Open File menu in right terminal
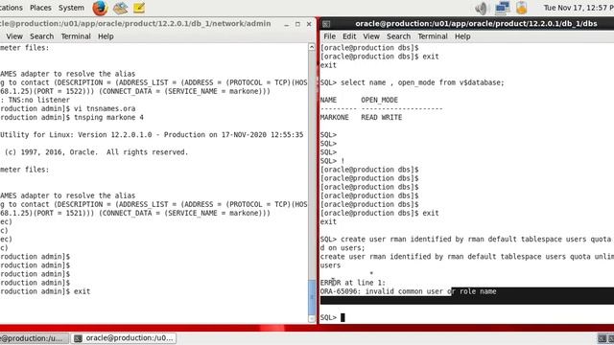The image size is (614, 345). 329,36
